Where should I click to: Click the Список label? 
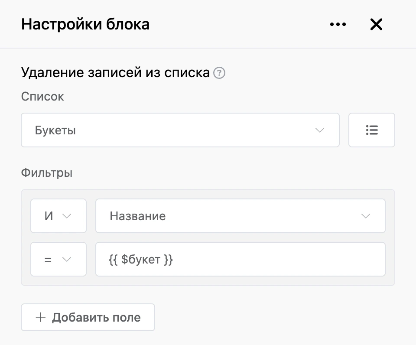pyautogui.click(x=42, y=97)
